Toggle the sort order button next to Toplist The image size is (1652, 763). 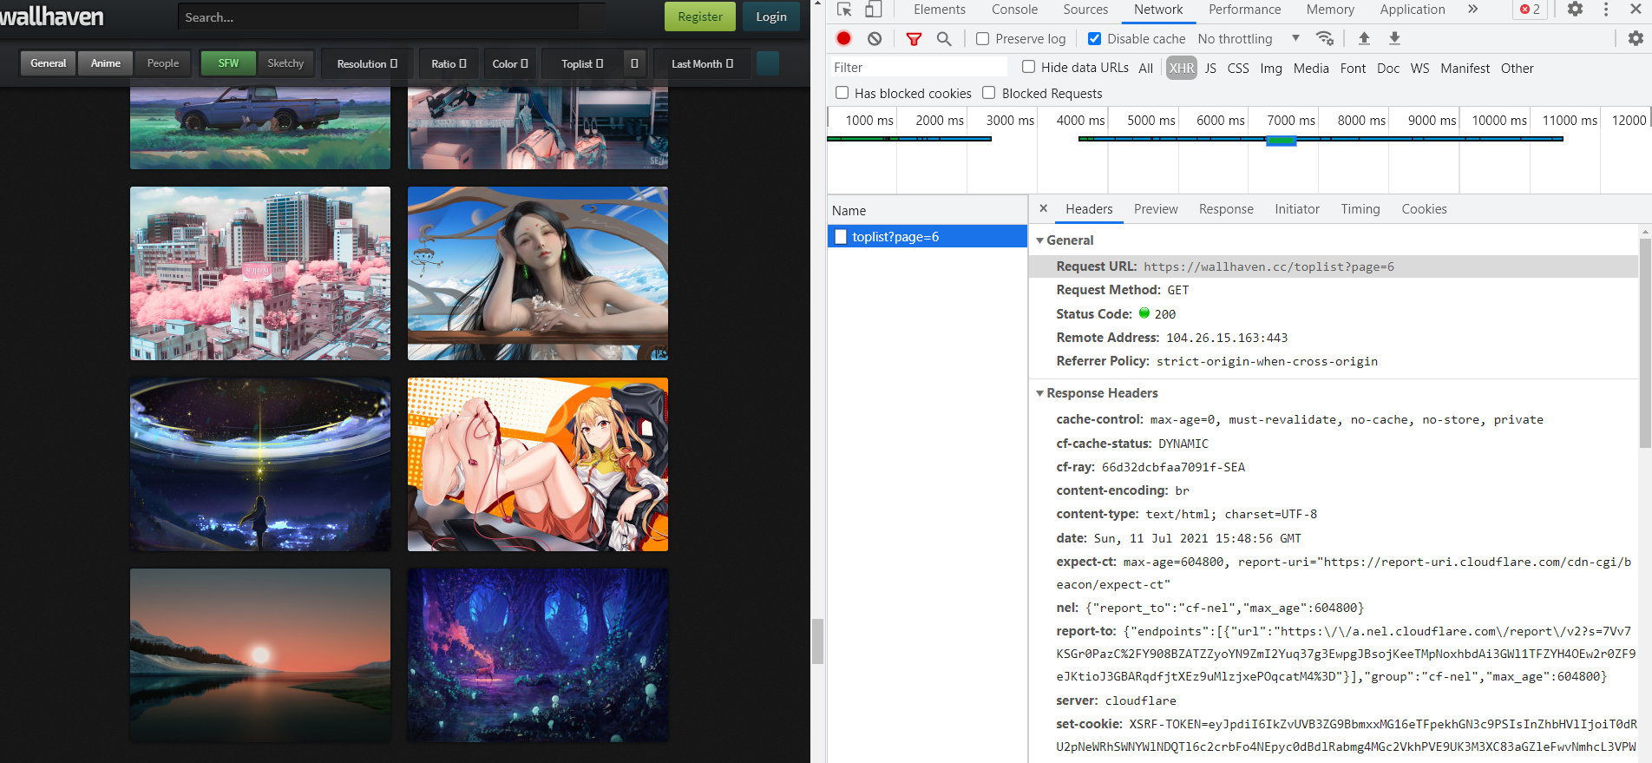634,63
